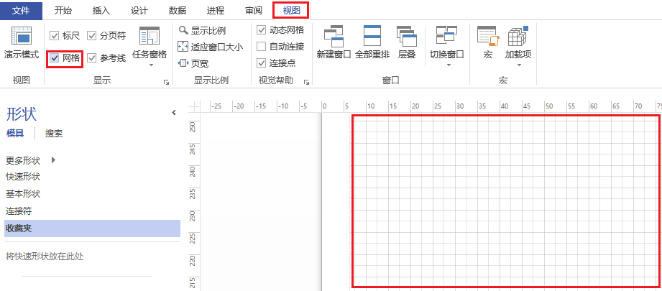Image resolution: width=662 pixels, height=291 pixels.
Task: Switch to the 设计 ribbon tab
Action: click(x=139, y=11)
